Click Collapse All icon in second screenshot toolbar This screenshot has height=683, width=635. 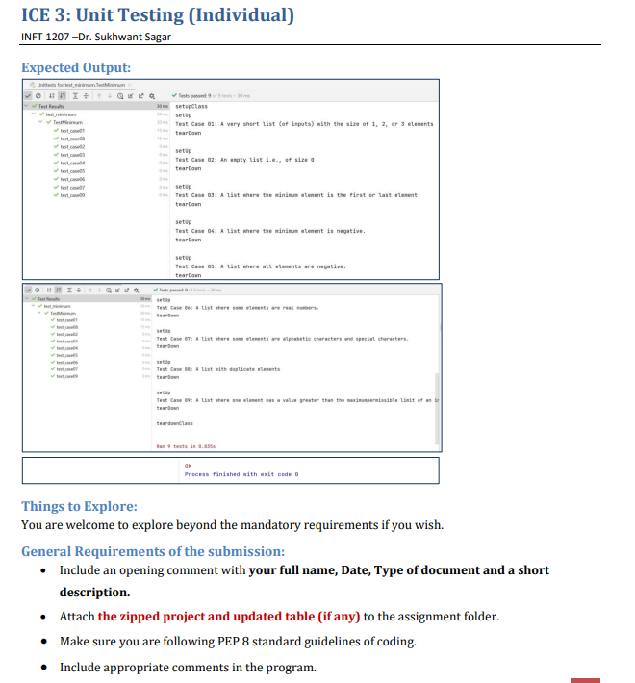pos(79,291)
